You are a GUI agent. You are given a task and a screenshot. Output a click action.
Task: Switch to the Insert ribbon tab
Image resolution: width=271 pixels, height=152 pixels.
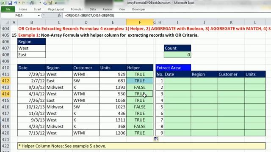(37, 9)
